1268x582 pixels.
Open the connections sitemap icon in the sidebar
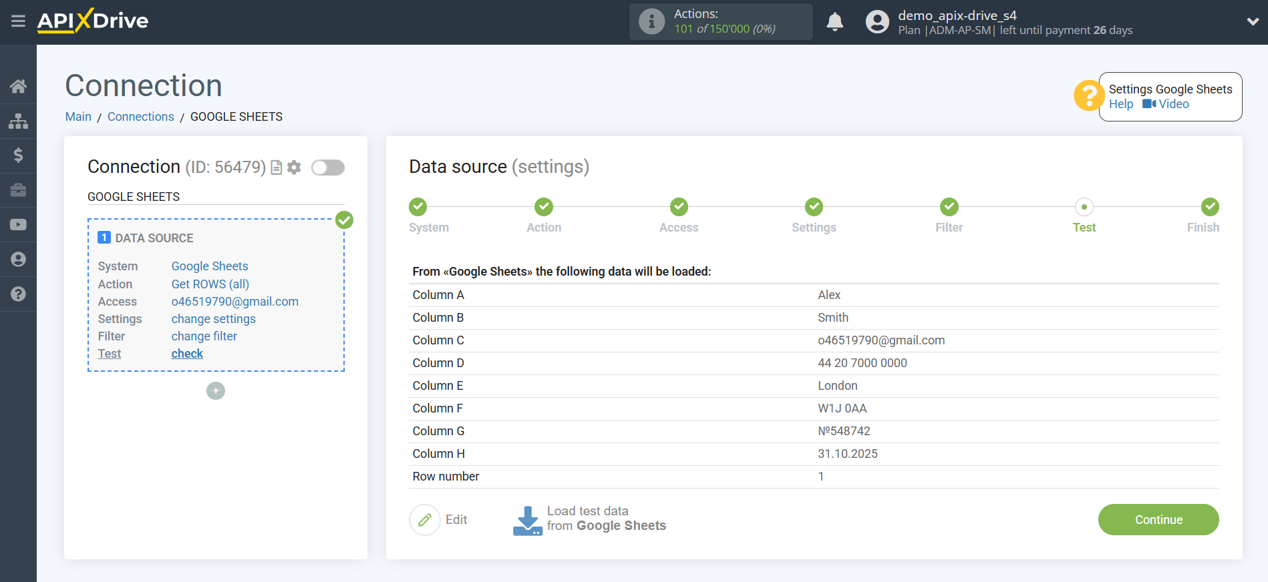click(18, 121)
